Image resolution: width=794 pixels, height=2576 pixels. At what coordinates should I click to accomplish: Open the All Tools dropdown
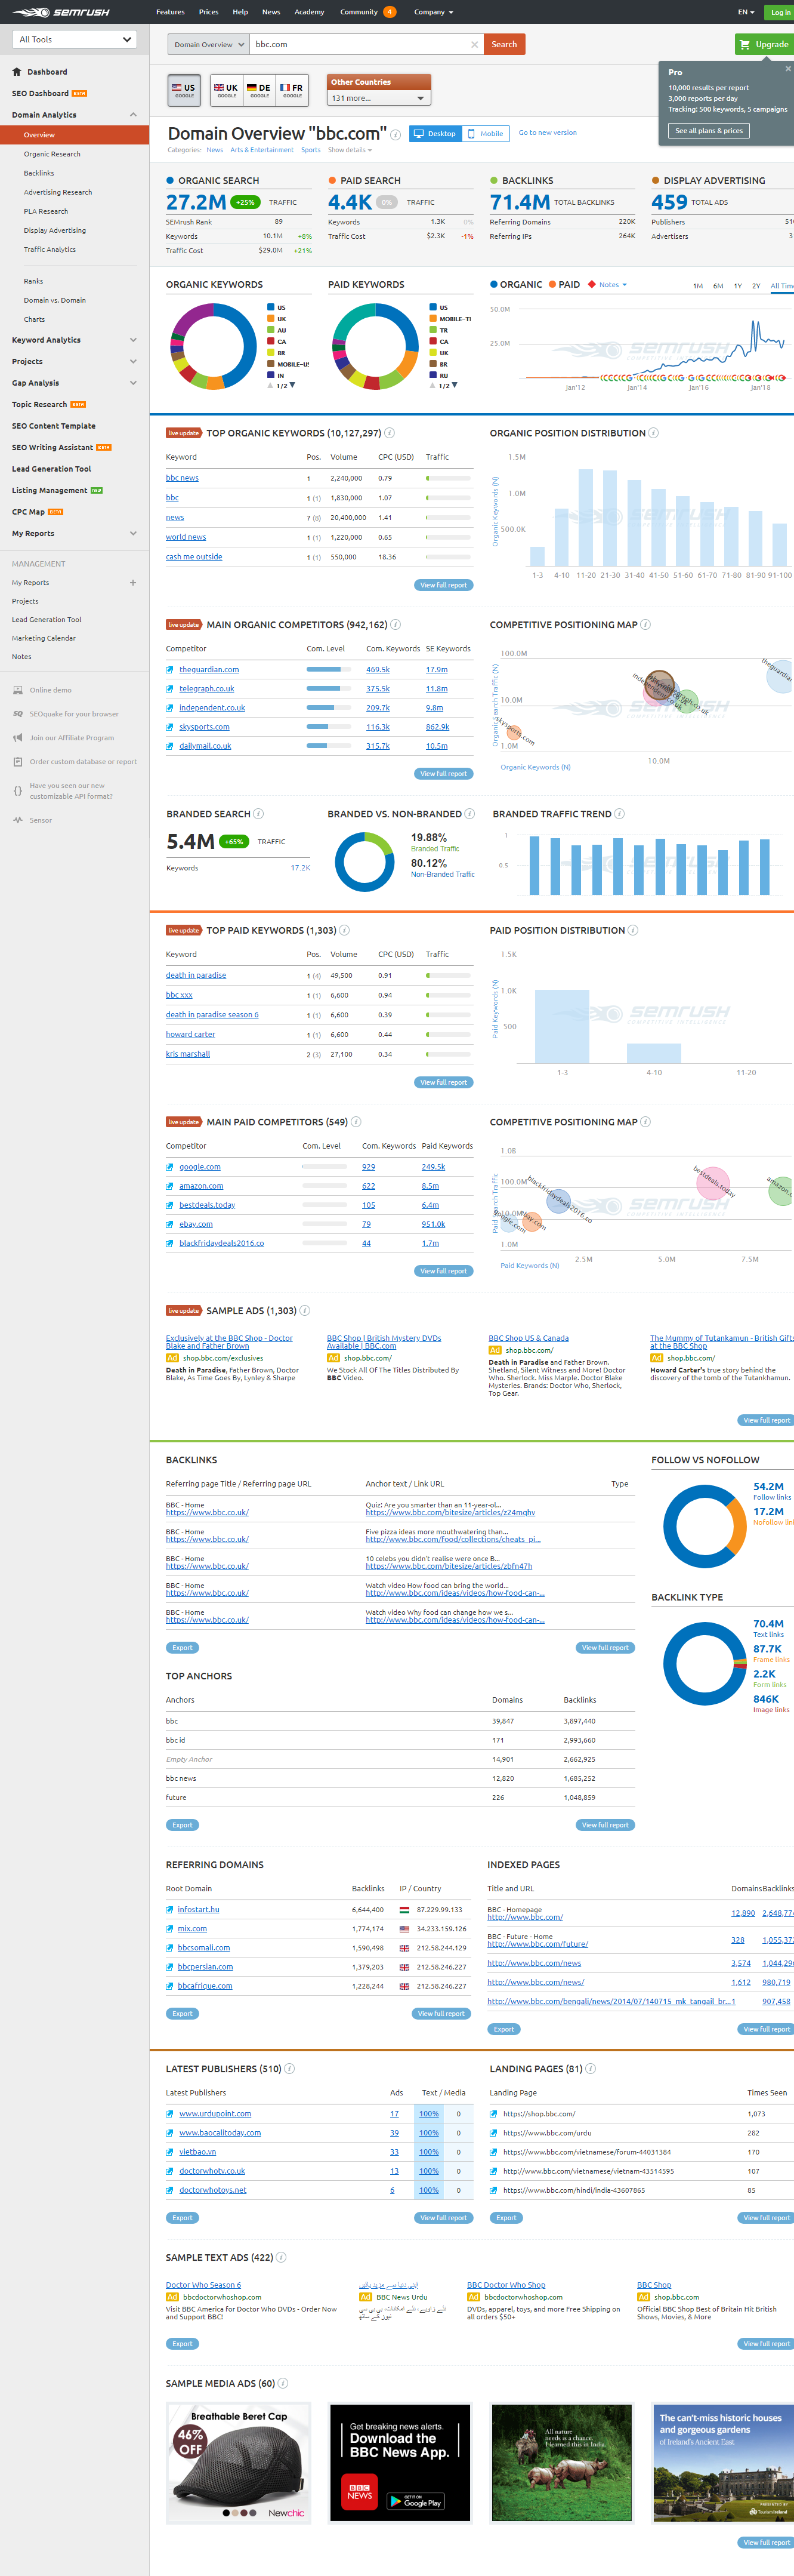pyautogui.click(x=74, y=40)
